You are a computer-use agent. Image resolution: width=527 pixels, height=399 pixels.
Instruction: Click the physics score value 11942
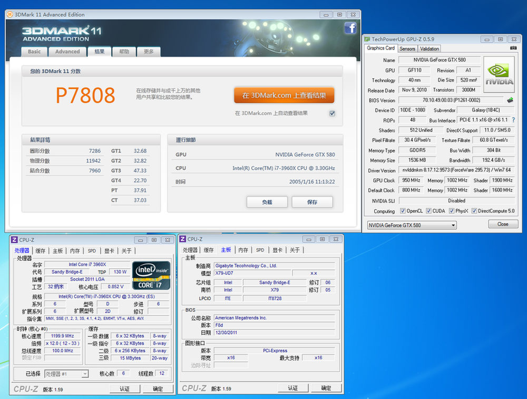click(93, 161)
